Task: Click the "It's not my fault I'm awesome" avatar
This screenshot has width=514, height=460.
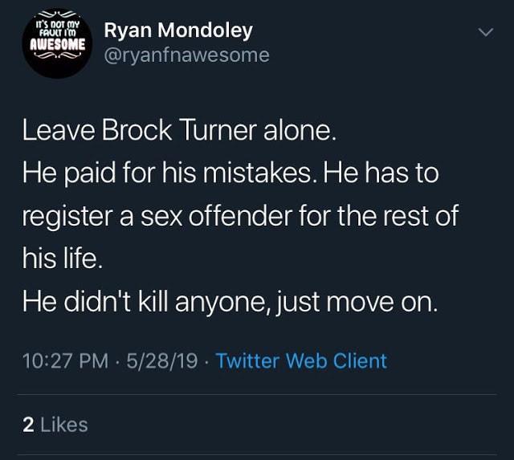Action: coord(57,43)
